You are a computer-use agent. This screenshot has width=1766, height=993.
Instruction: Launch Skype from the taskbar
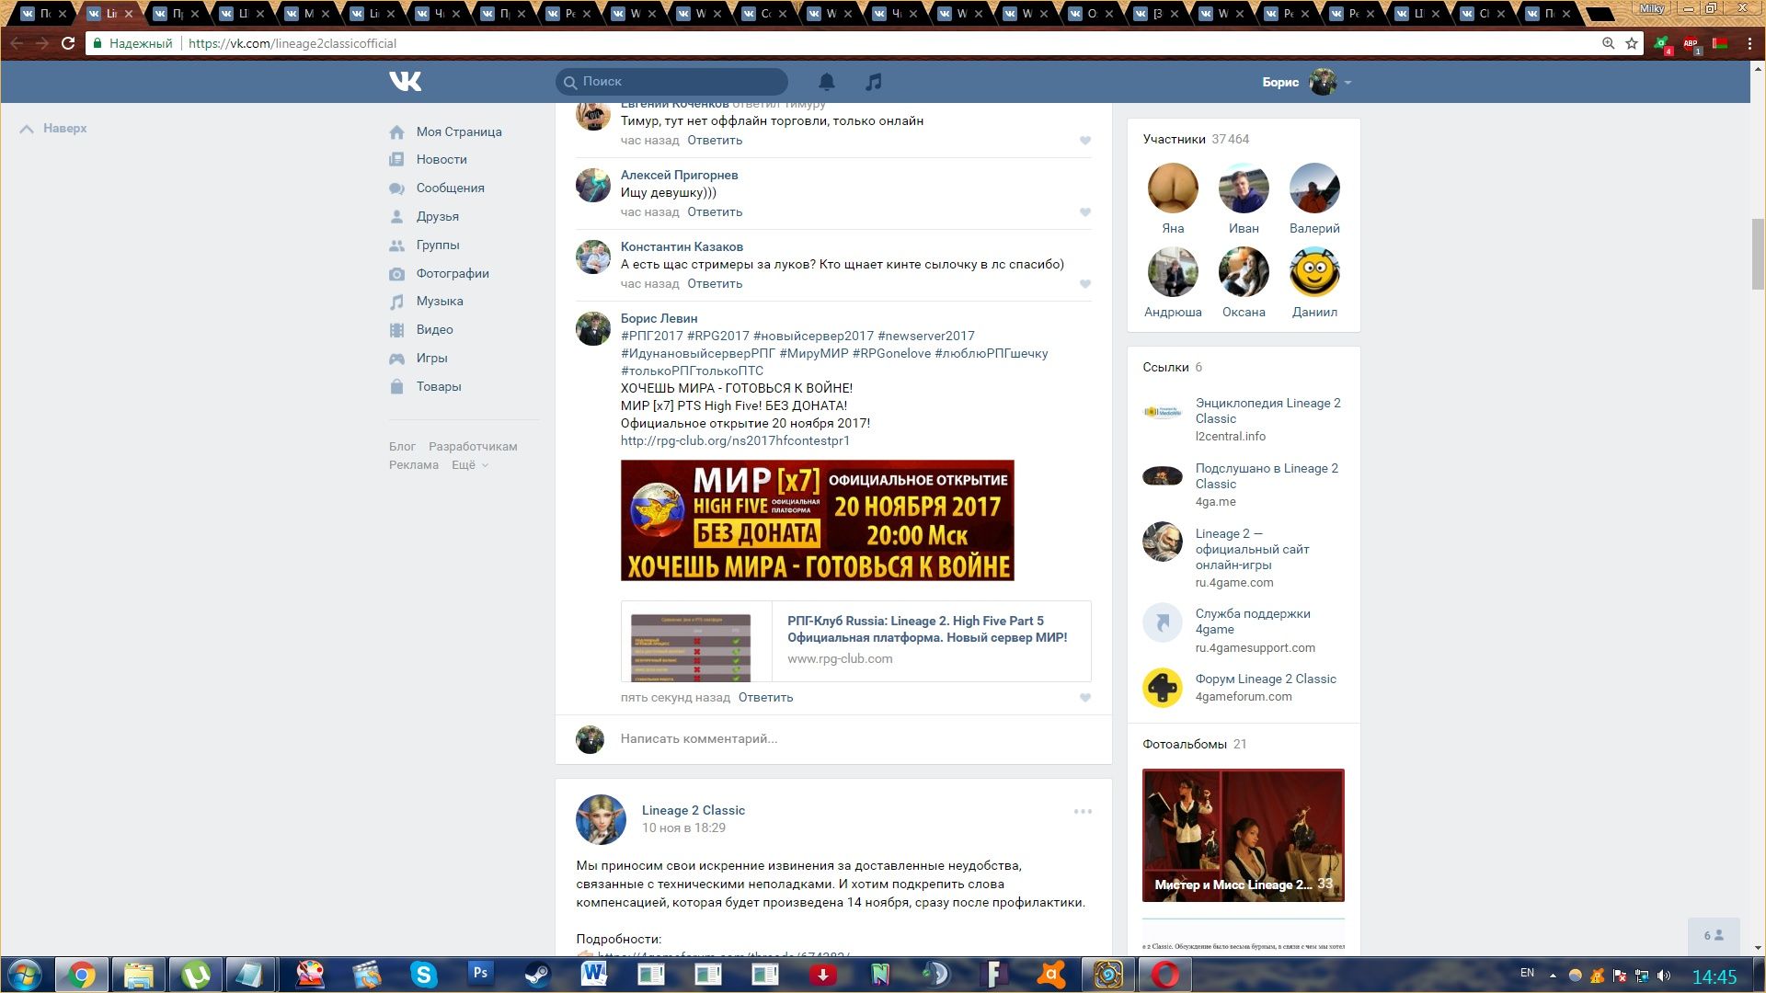click(x=423, y=974)
